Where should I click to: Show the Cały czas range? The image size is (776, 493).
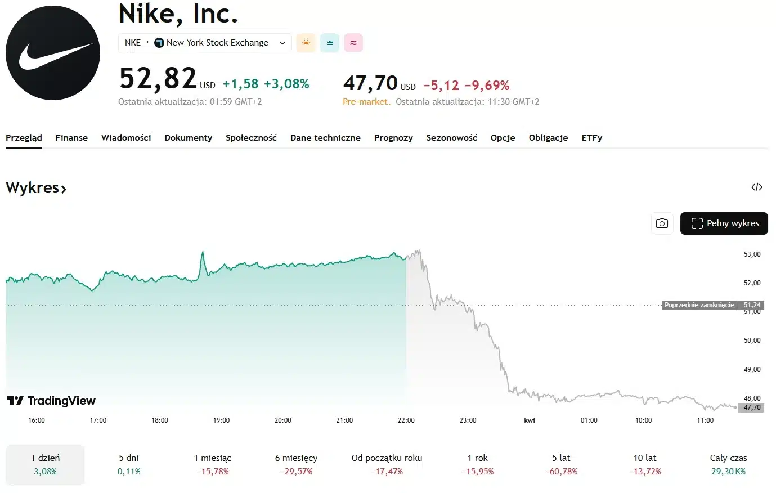point(728,464)
